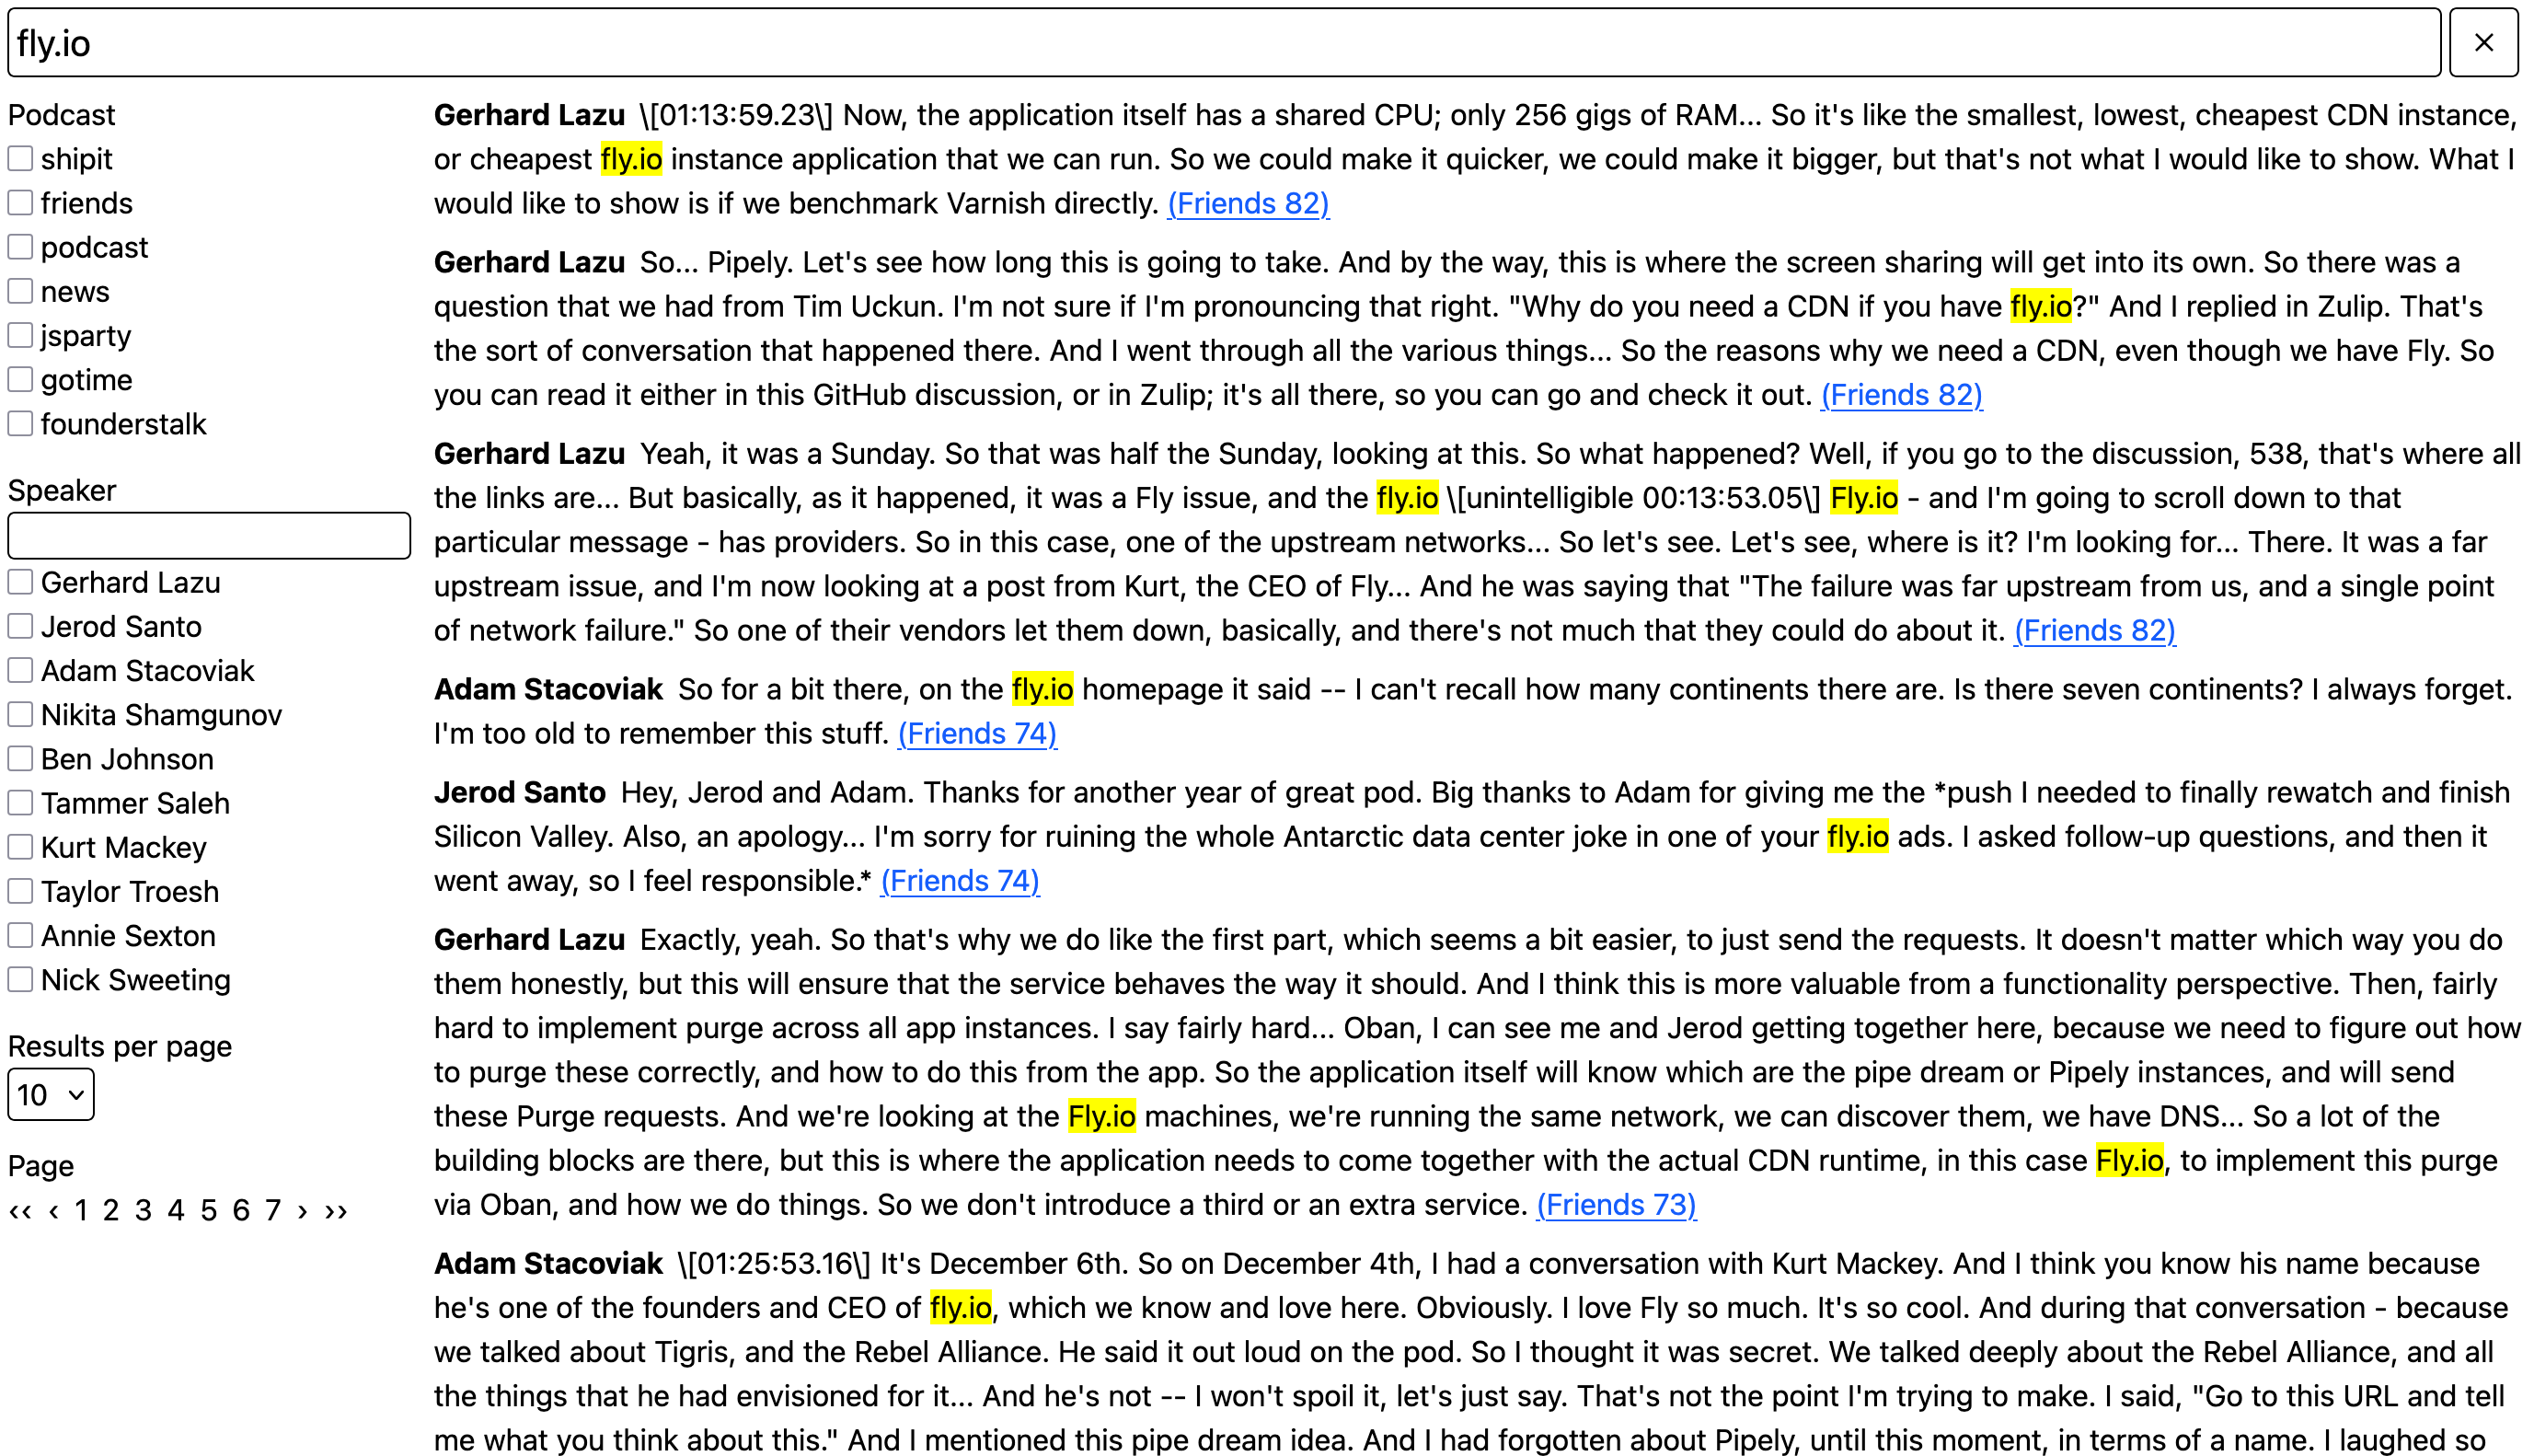Click the 'Speaker' filter heading
Screen dimensions: 2534x1456
click(62, 491)
